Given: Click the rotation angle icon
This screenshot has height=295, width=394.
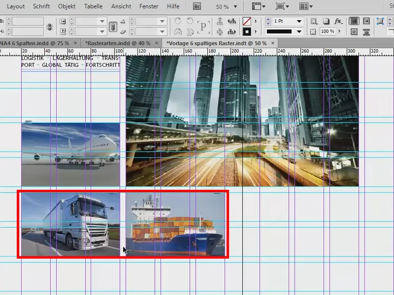Looking at the screenshot, I should (123, 21).
